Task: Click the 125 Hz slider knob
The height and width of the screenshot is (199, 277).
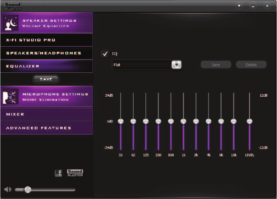Action: (x=146, y=121)
